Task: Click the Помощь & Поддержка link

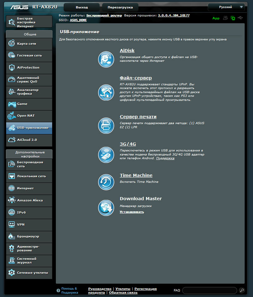Action: (x=70, y=290)
